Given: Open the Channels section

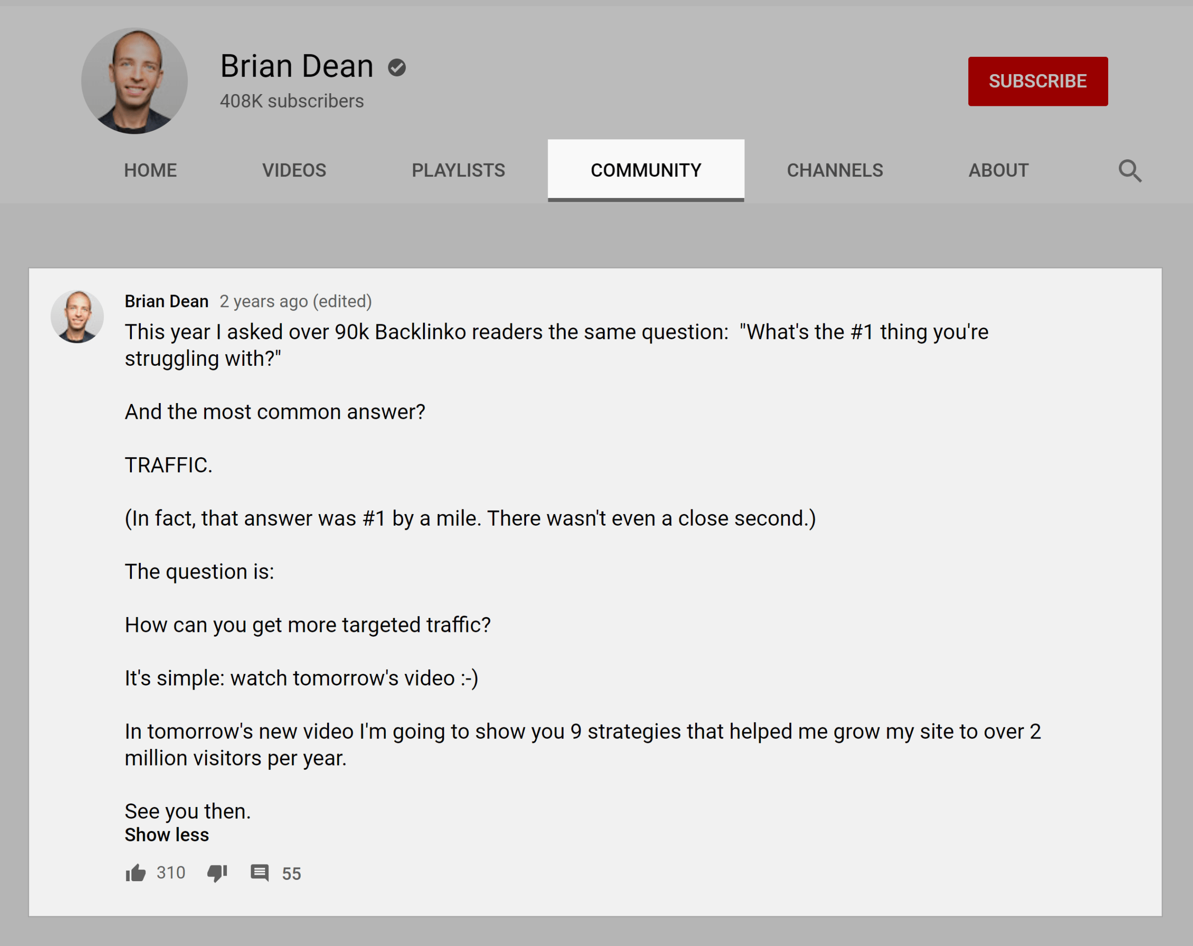Looking at the screenshot, I should click(x=835, y=171).
